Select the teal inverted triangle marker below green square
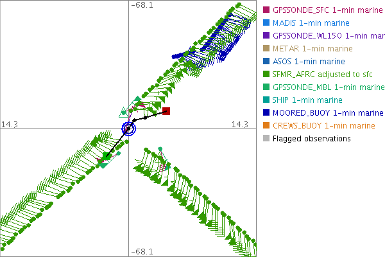The height and width of the screenshot is (257, 385). [x=103, y=165]
